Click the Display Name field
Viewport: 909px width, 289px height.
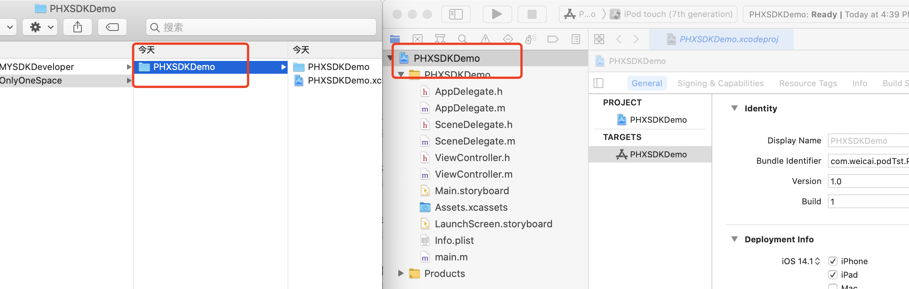point(868,141)
